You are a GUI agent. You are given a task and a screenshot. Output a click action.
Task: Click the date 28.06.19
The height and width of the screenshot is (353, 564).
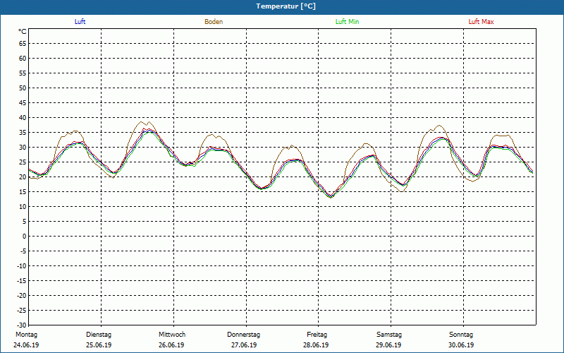316,345
